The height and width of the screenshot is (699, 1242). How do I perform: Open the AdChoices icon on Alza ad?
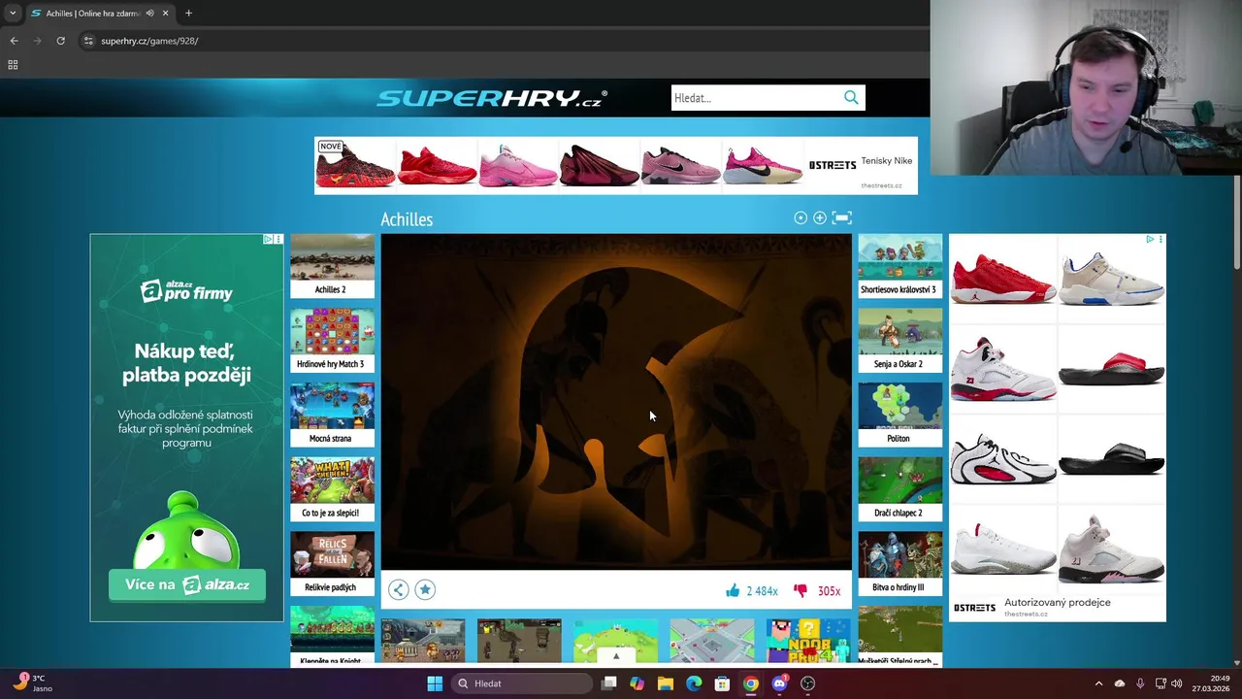pyautogui.click(x=269, y=239)
